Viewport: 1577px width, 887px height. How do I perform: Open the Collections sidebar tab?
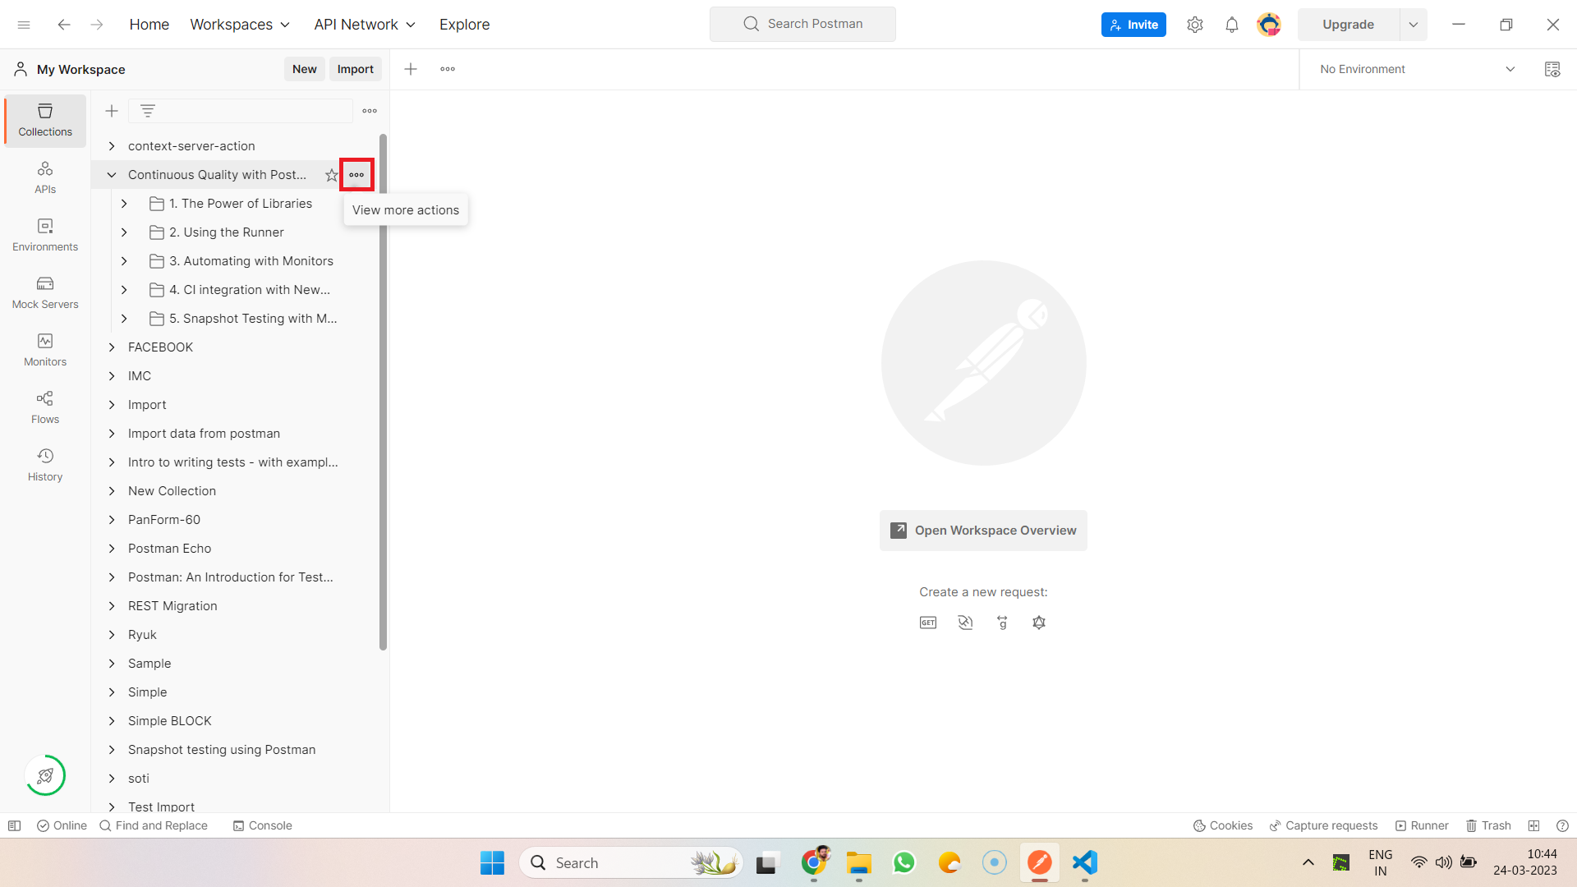45,120
